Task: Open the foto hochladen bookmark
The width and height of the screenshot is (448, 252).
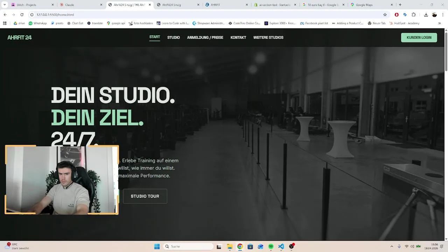Action: 141,23
